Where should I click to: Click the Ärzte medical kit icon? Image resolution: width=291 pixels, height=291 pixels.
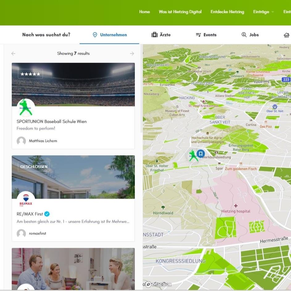coord(154,35)
